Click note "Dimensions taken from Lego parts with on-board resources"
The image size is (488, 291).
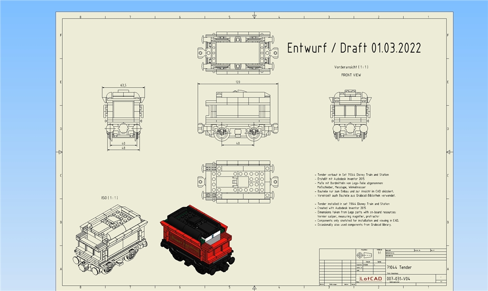[x=355, y=212]
